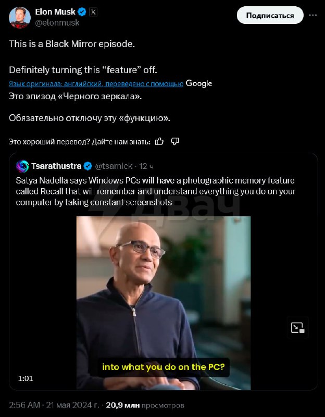Click the blue verified badge beside Elon Musk
Image resolution: width=325 pixels, height=417 pixels.
(82, 12)
